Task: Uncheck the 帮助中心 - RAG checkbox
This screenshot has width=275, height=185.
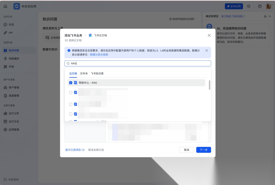Action: pyautogui.click(x=71, y=83)
